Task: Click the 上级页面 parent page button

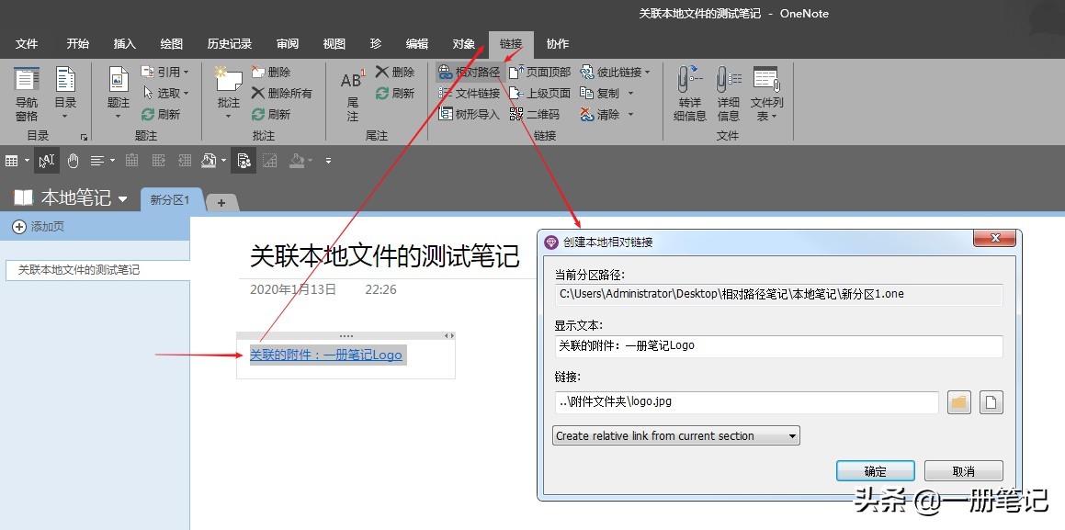Action: click(x=540, y=93)
